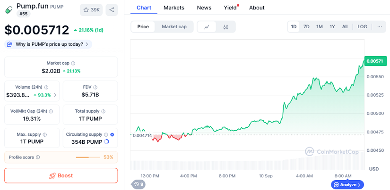Click the circulating supply progress ring
The height and width of the screenshot is (190, 390).
coord(106,142)
